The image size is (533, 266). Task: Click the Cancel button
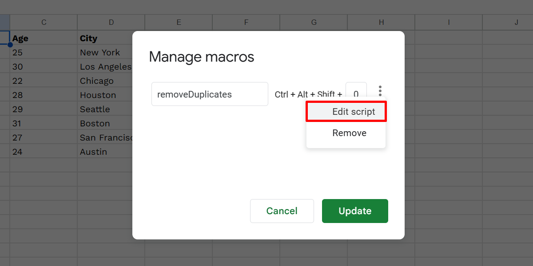pos(282,211)
